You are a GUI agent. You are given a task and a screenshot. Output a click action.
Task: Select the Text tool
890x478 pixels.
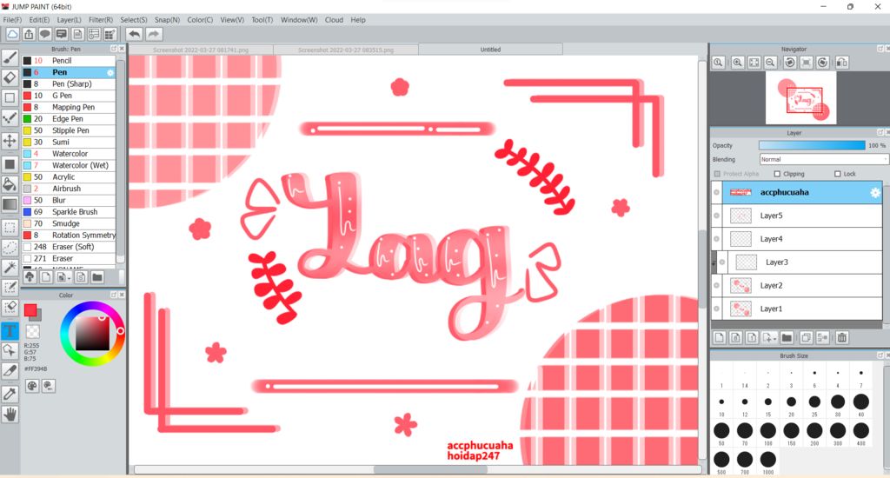[x=10, y=331]
